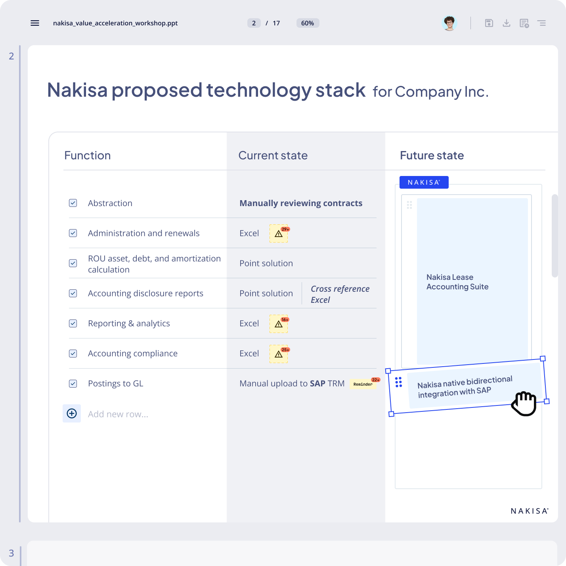The height and width of the screenshot is (566, 566).
Task: Toggle Reporting & analytics checkbox
Action: [x=73, y=323]
